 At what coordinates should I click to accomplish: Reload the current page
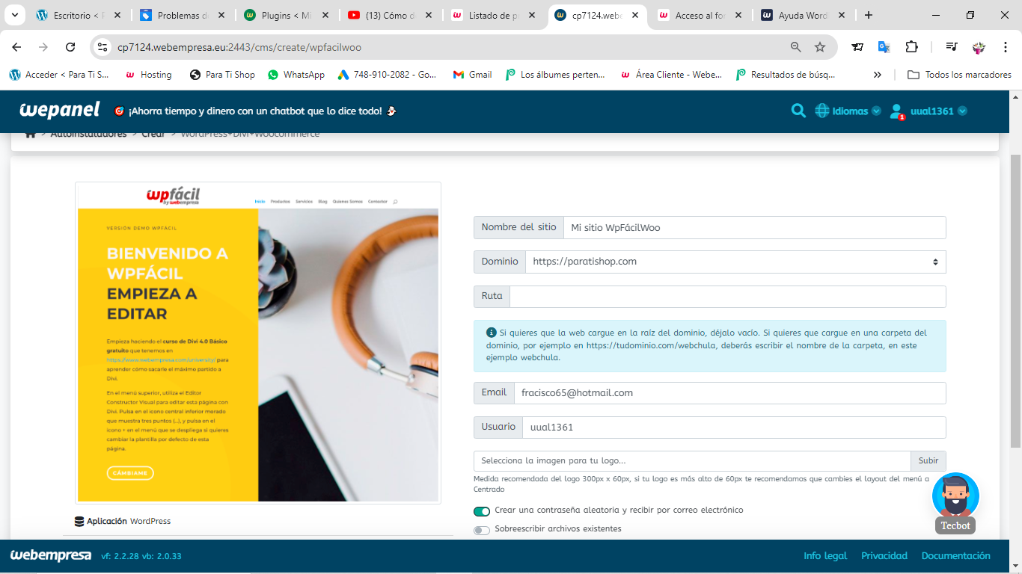(70, 47)
